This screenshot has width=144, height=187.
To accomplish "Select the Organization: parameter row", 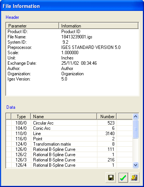I will (72, 74).
